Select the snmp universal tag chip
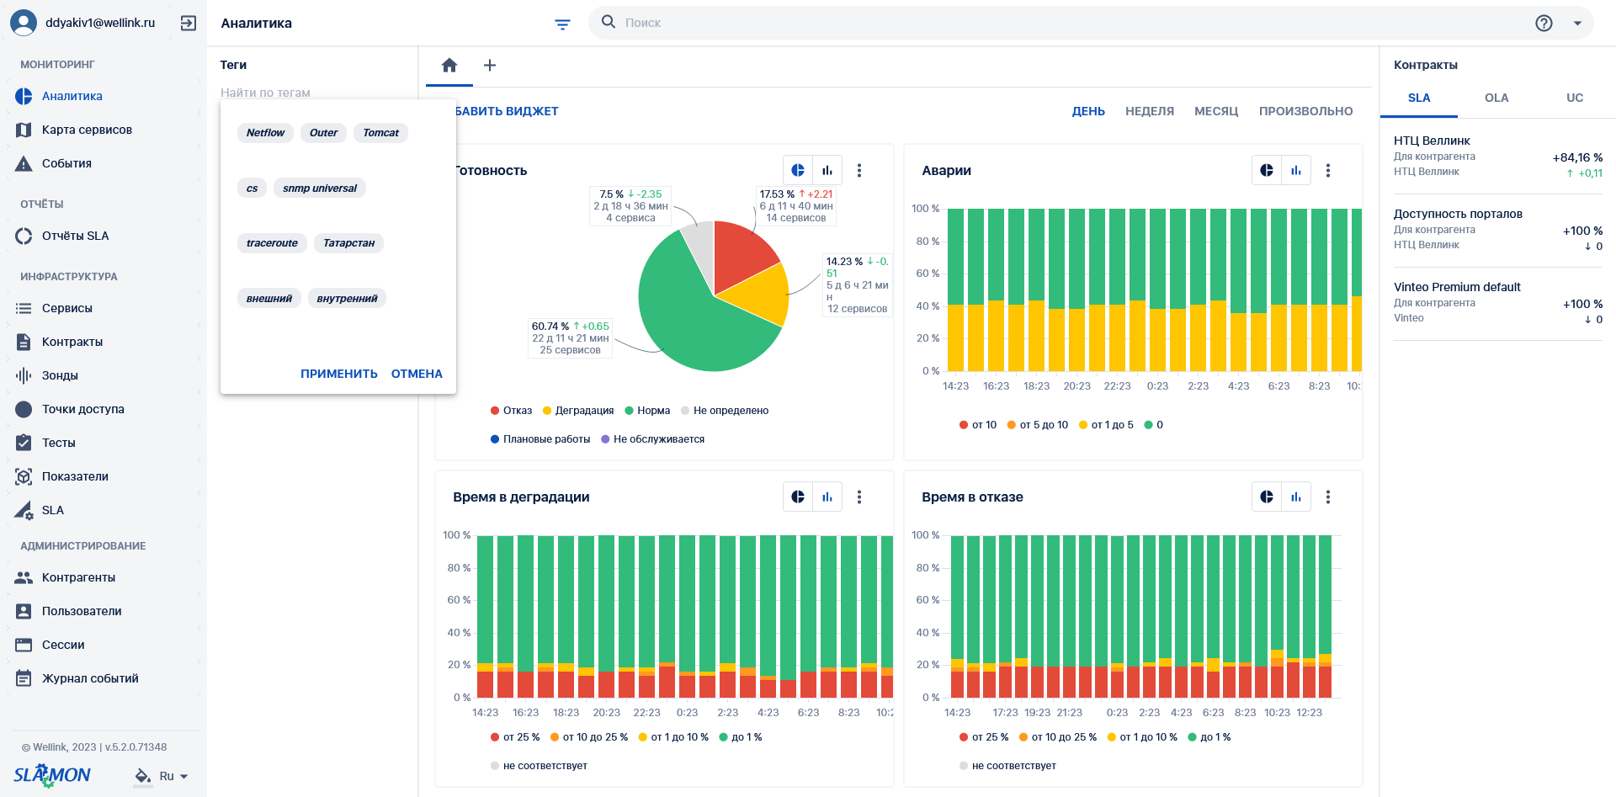This screenshot has height=797, width=1616. [x=320, y=189]
